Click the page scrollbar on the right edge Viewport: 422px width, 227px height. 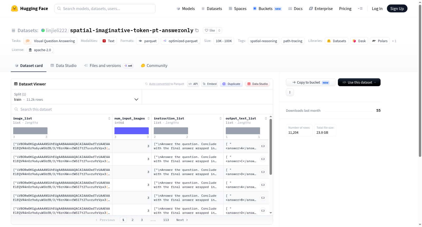click(420, 81)
